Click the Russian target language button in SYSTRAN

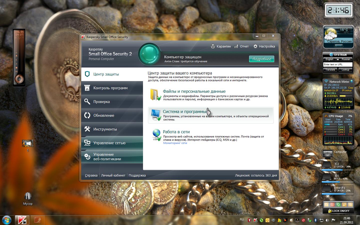[x=346, y=59]
